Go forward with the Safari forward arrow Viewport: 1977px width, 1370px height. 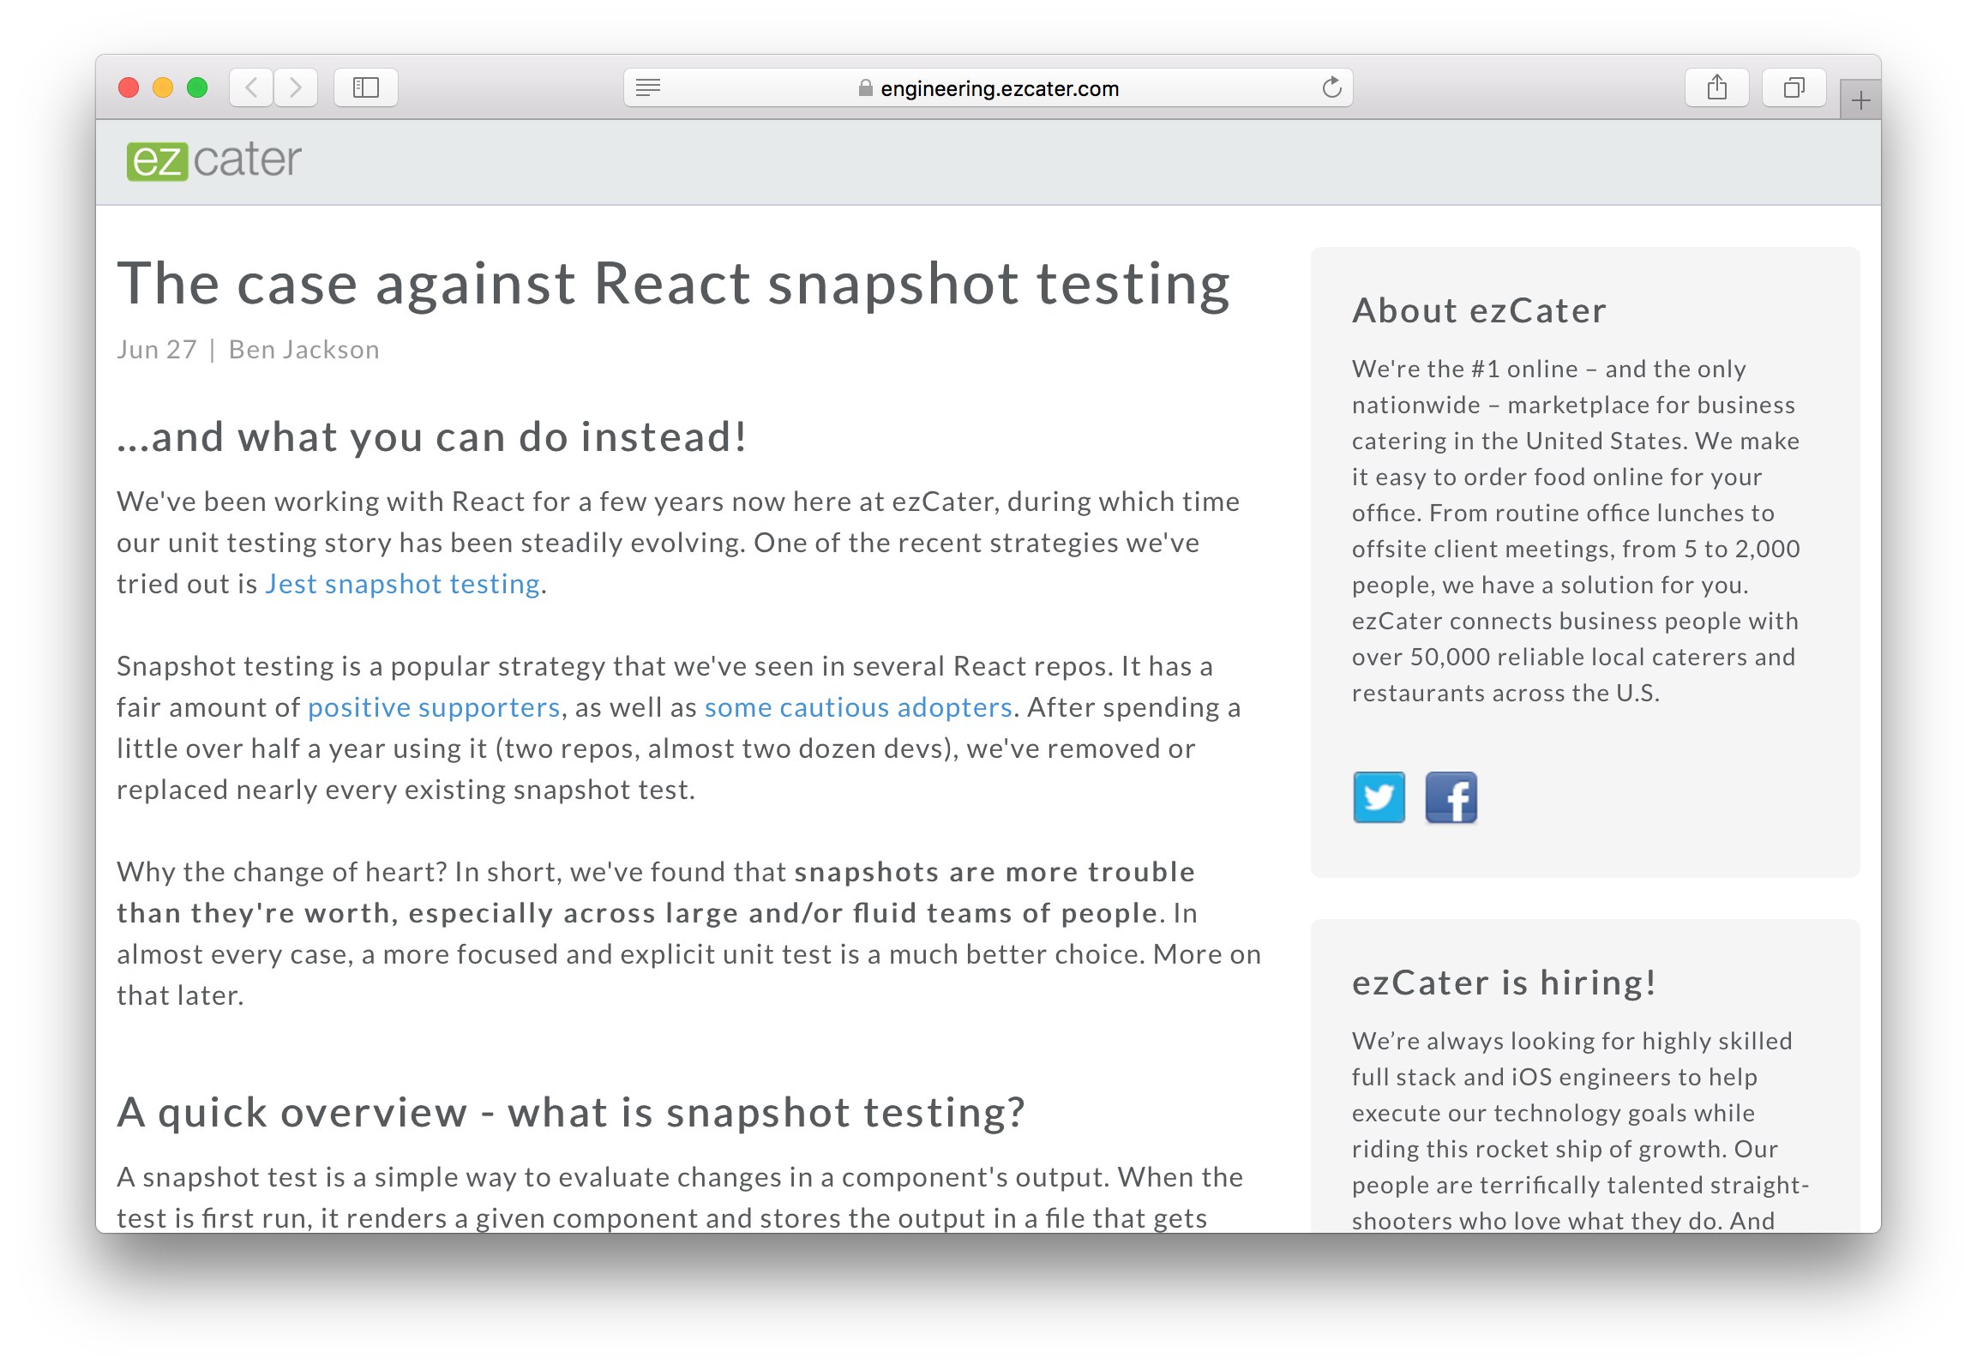coord(295,87)
